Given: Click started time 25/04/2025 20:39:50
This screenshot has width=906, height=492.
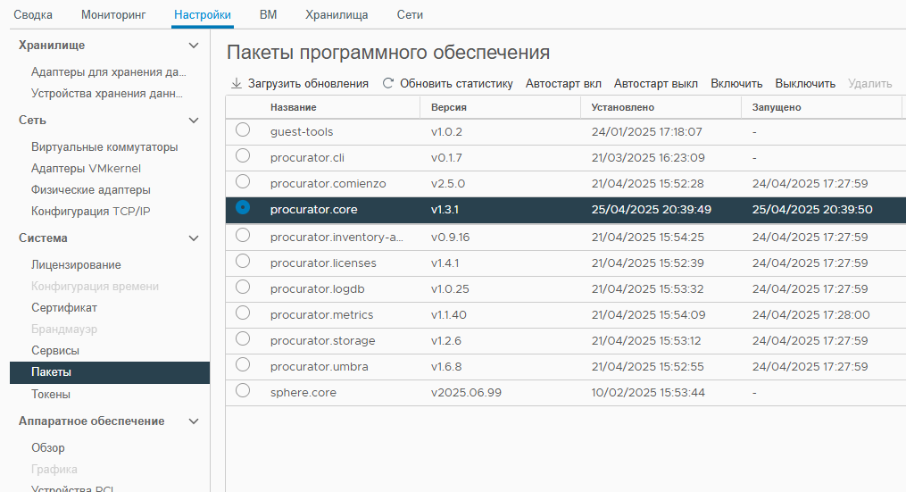Looking at the screenshot, I should 812,210.
